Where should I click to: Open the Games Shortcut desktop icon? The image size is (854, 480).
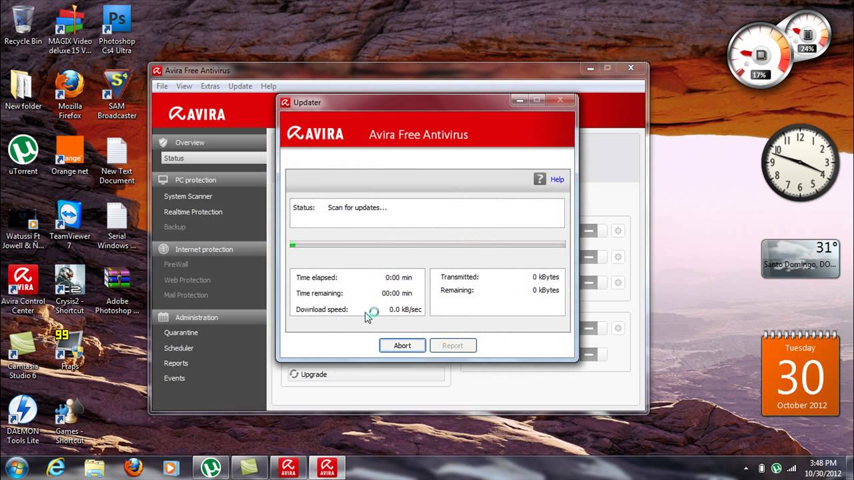pyautogui.click(x=69, y=420)
